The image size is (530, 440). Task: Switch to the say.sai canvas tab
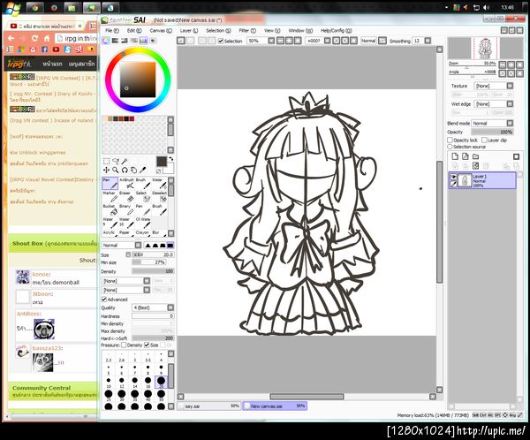click(208, 406)
